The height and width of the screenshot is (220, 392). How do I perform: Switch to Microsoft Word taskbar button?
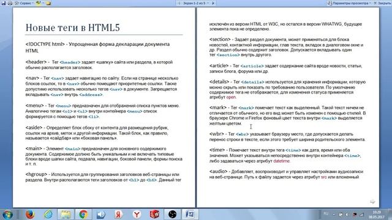(x=190, y=215)
